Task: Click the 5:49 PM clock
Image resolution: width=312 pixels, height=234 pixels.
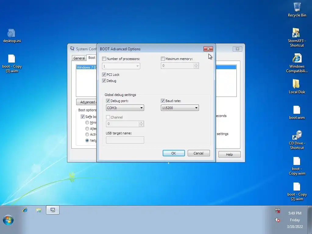Action: point(295,213)
